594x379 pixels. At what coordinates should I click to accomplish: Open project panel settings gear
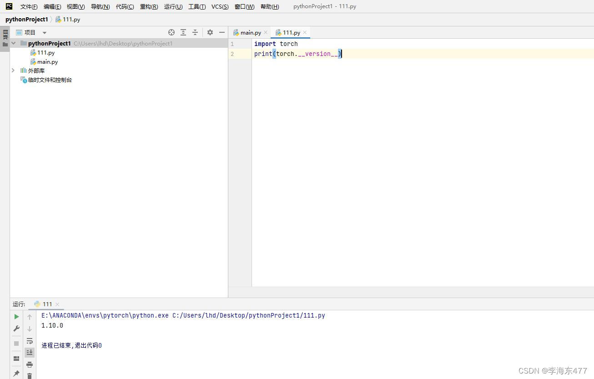[x=210, y=32]
